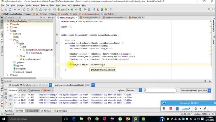
Task: Click the Undo arrow icon
Action: click(x=15, y=9)
